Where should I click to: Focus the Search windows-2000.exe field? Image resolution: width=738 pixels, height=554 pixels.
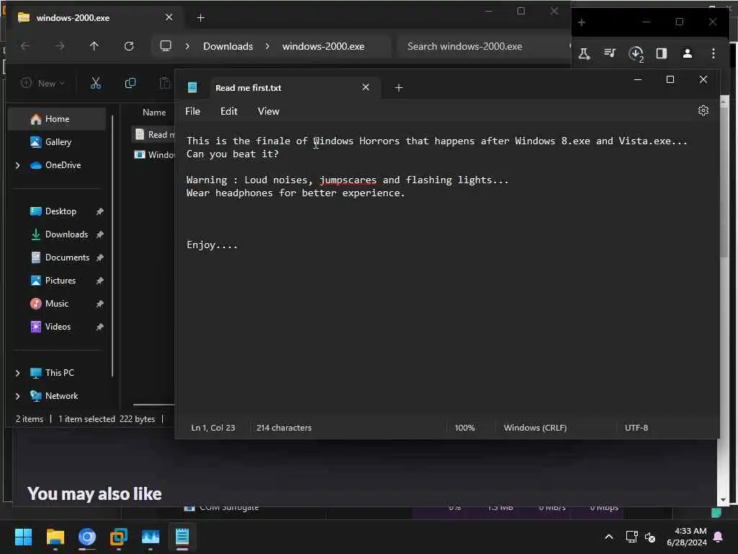tap(482, 47)
